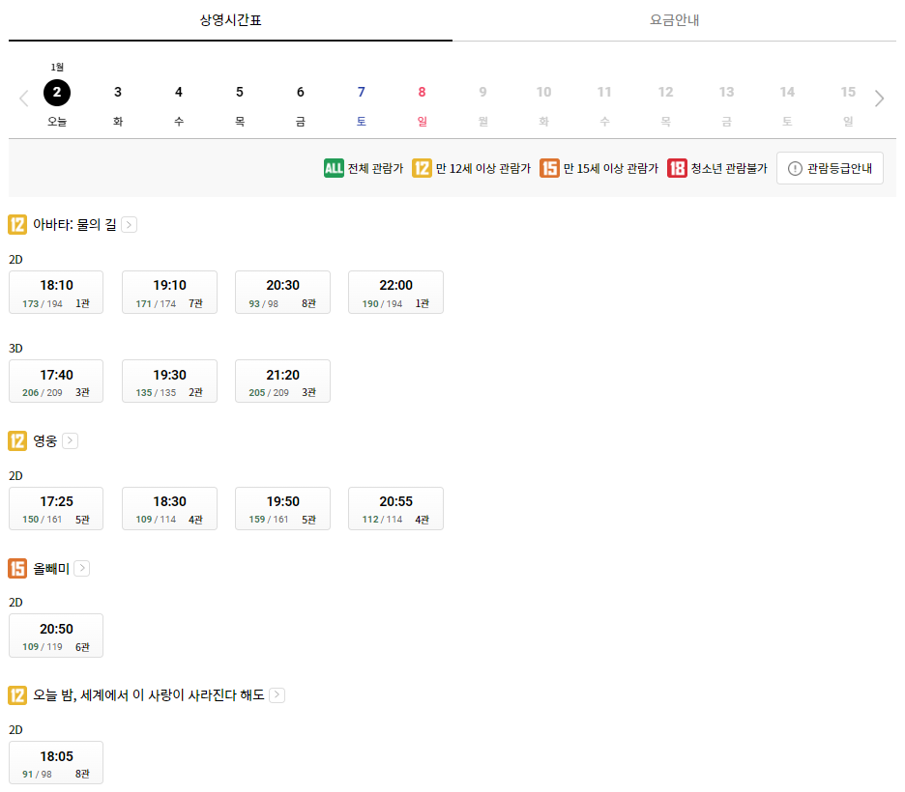Click the 12 만 12세 이상 관람가 rating icon

(x=422, y=167)
